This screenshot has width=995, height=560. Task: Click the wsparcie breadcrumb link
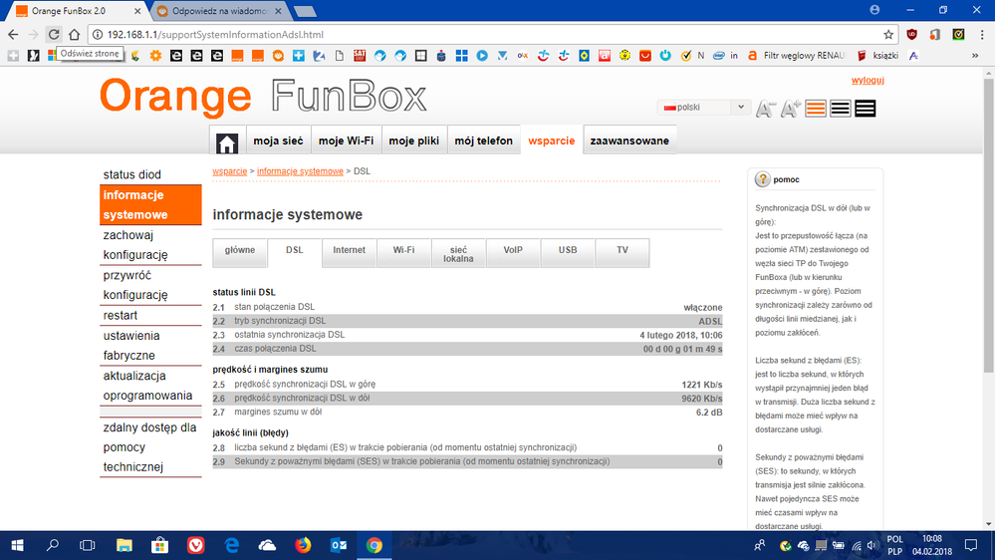[x=229, y=171]
